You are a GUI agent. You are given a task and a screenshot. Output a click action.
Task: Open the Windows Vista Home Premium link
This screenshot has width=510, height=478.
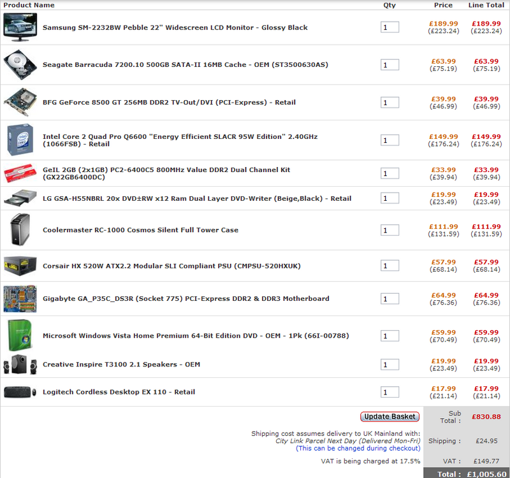[x=196, y=336]
